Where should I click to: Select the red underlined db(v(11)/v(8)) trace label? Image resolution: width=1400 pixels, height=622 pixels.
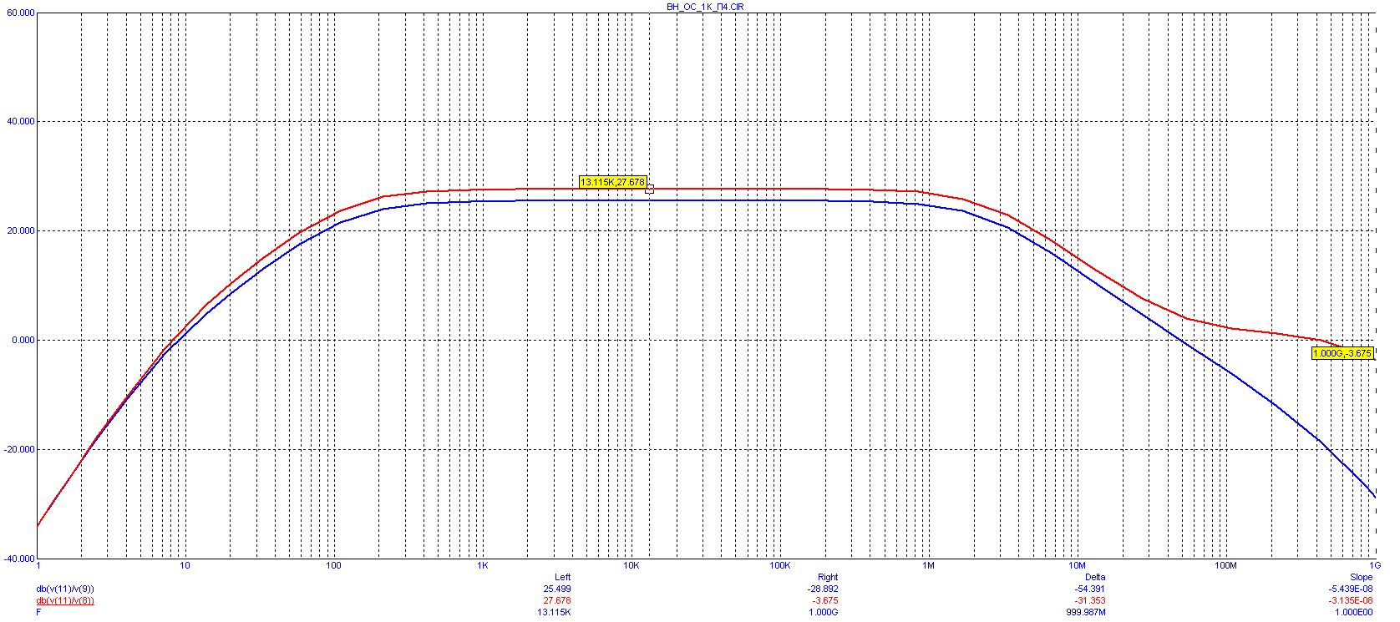[65, 600]
